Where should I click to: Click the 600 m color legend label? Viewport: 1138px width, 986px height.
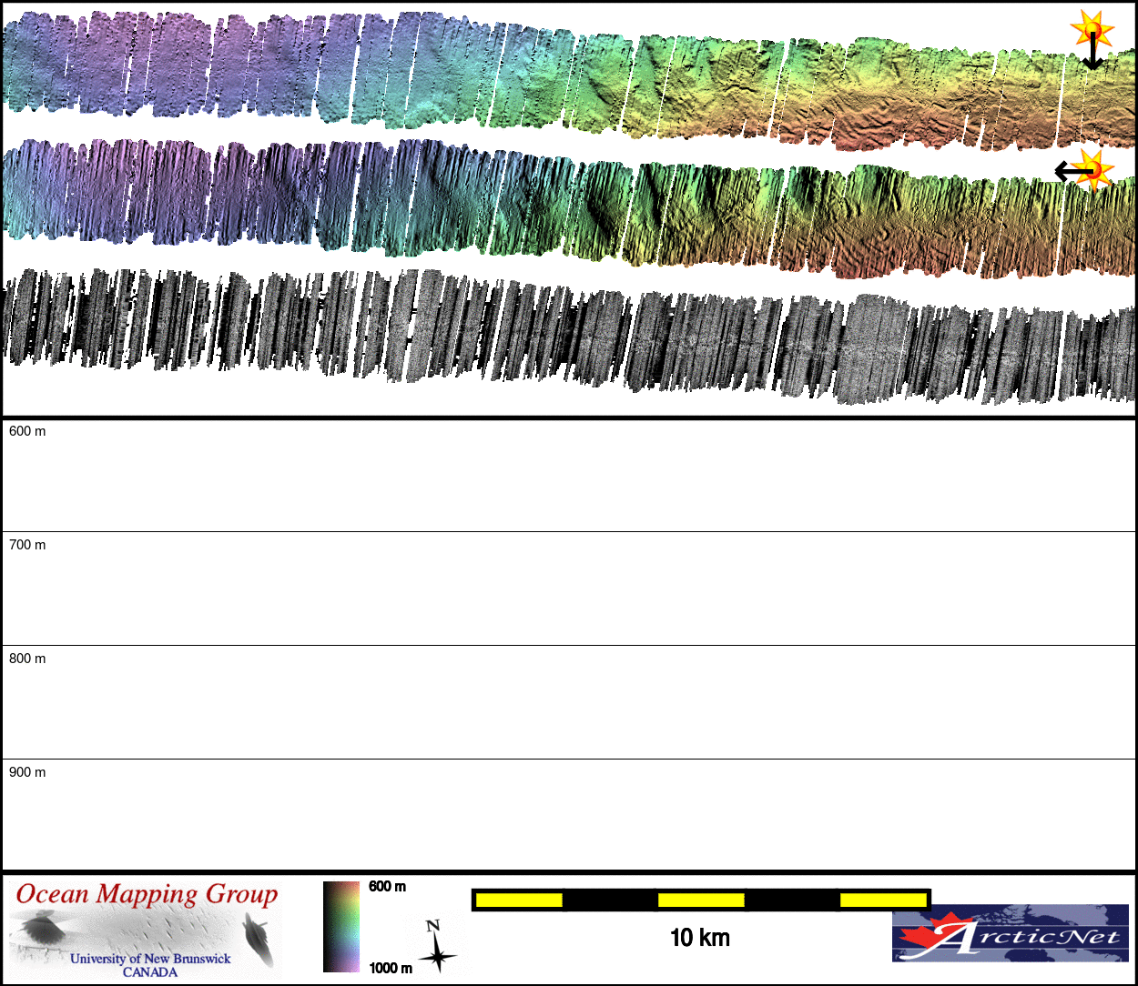(387, 887)
